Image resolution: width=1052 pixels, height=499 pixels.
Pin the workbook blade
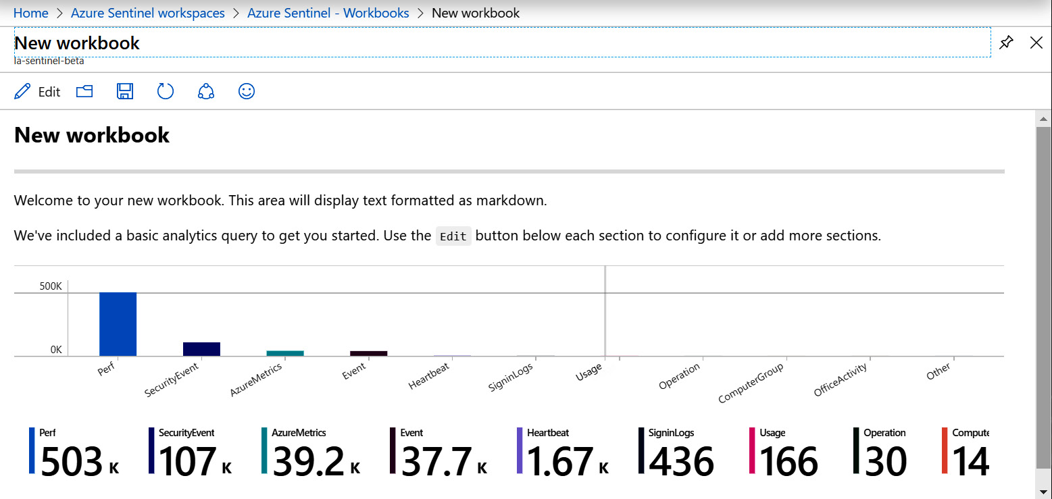pos(1007,43)
